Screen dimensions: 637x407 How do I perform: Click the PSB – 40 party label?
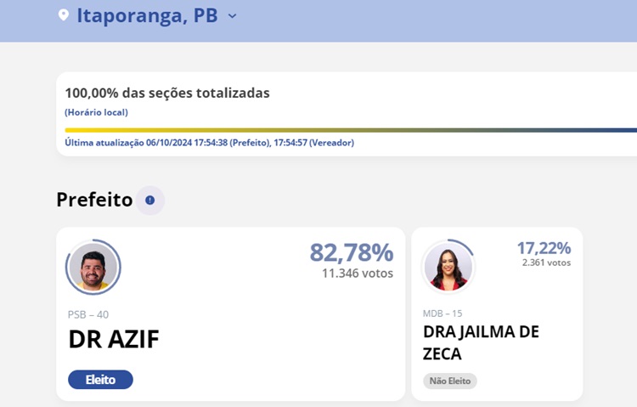(88, 314)
